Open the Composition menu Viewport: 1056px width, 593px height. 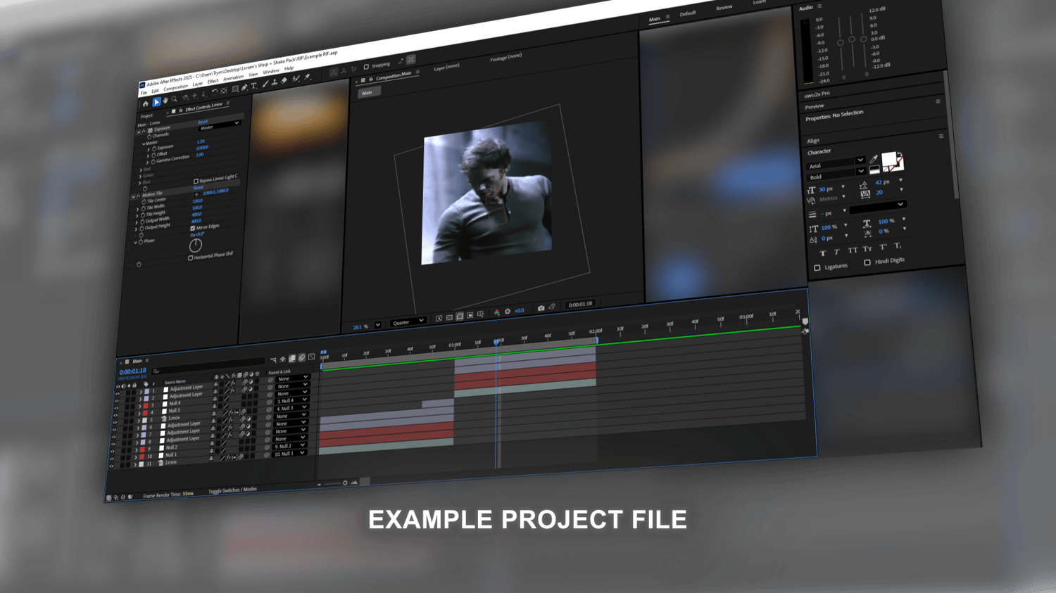point(176,87)
